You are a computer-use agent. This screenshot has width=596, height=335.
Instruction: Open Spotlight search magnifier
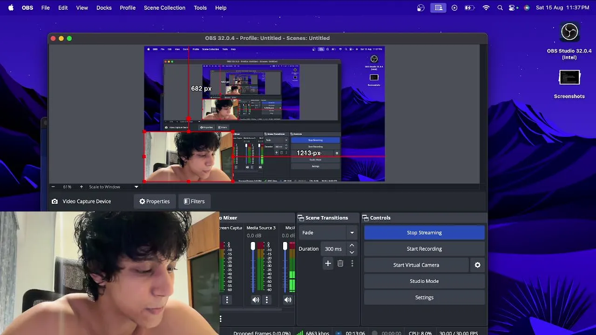tap(500, 7)
